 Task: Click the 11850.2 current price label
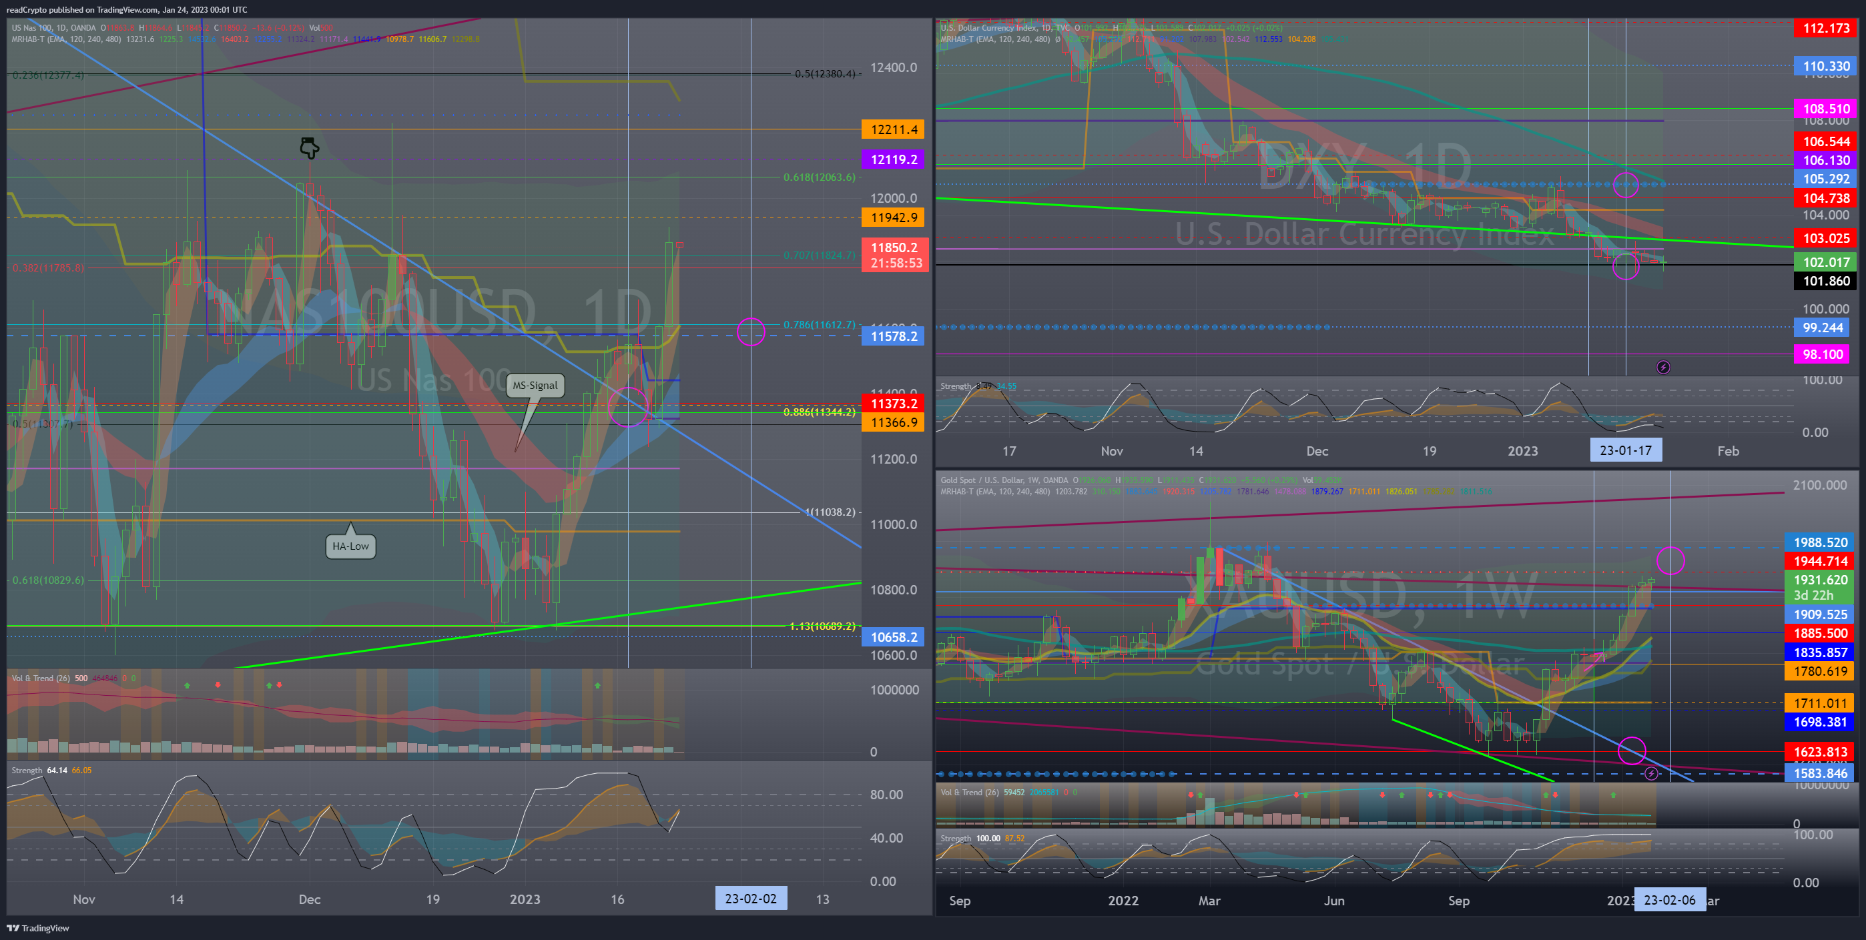point(893,255)
